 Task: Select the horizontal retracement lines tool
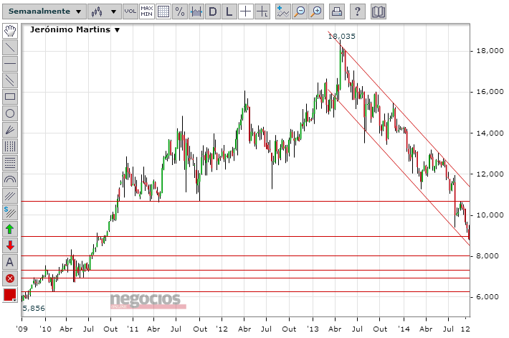[10, 163]
